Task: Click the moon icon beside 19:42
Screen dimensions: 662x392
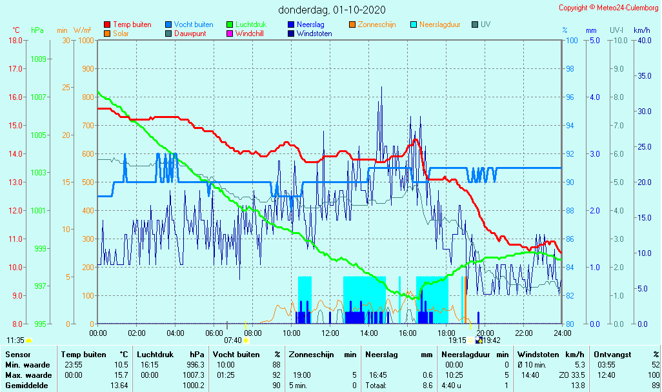Action: point(478,340)
